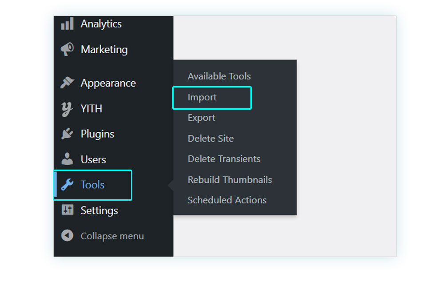Go to the Appearance section
Image resolution: width=444 pixels, height=281 pixels.
click(108, 83)
